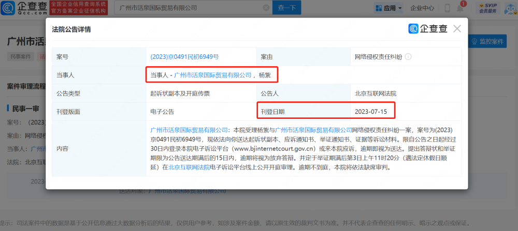Click 起诉状副本及开庭传票 announcement type cell
This screenshot has height=231, width=518.
pos(180,93)
